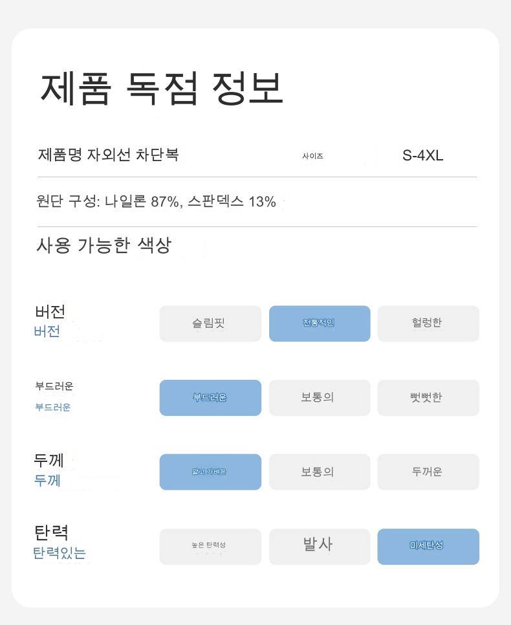
Task: Select the 슬림핏 fit option
Action: (210, 323)
